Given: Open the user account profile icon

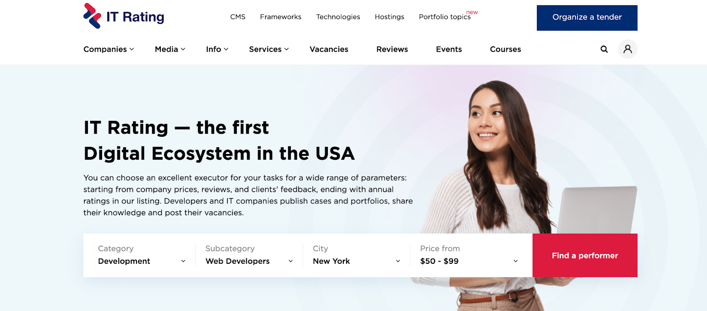Looking at the screenshot, I should 627,49.
